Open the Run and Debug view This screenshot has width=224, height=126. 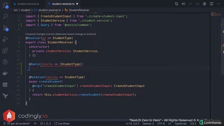(5, 39)
